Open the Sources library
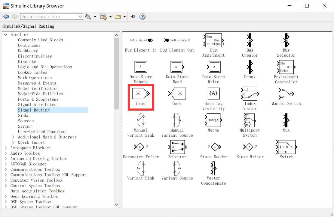Image resolution: width=334 pixels, height=217 pixels. click(x=26, y=121)
